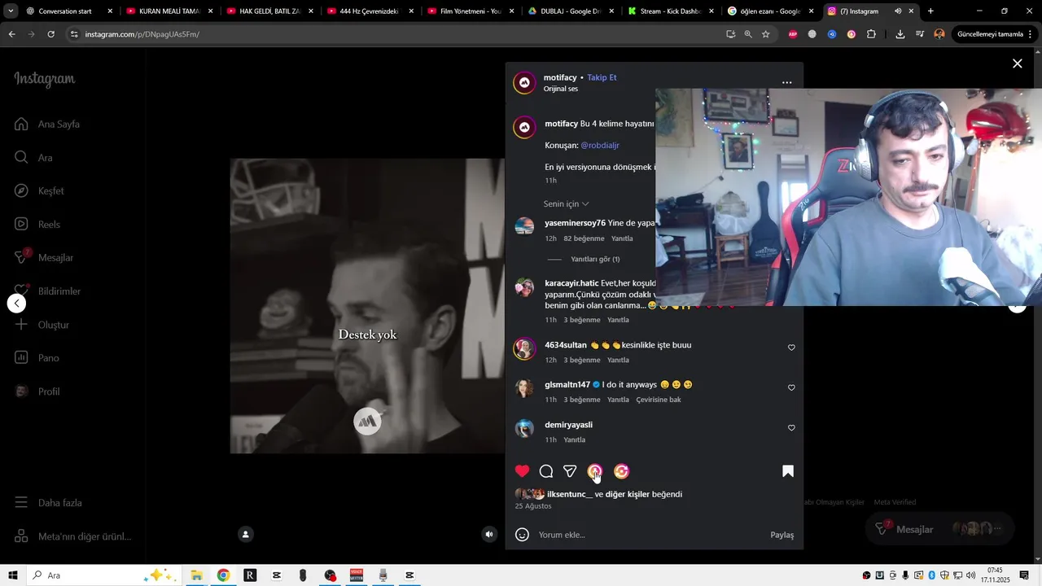Bookmark this page with the star icon
1042x586 pixels.
pyautogui.click(x=766, y=34)
